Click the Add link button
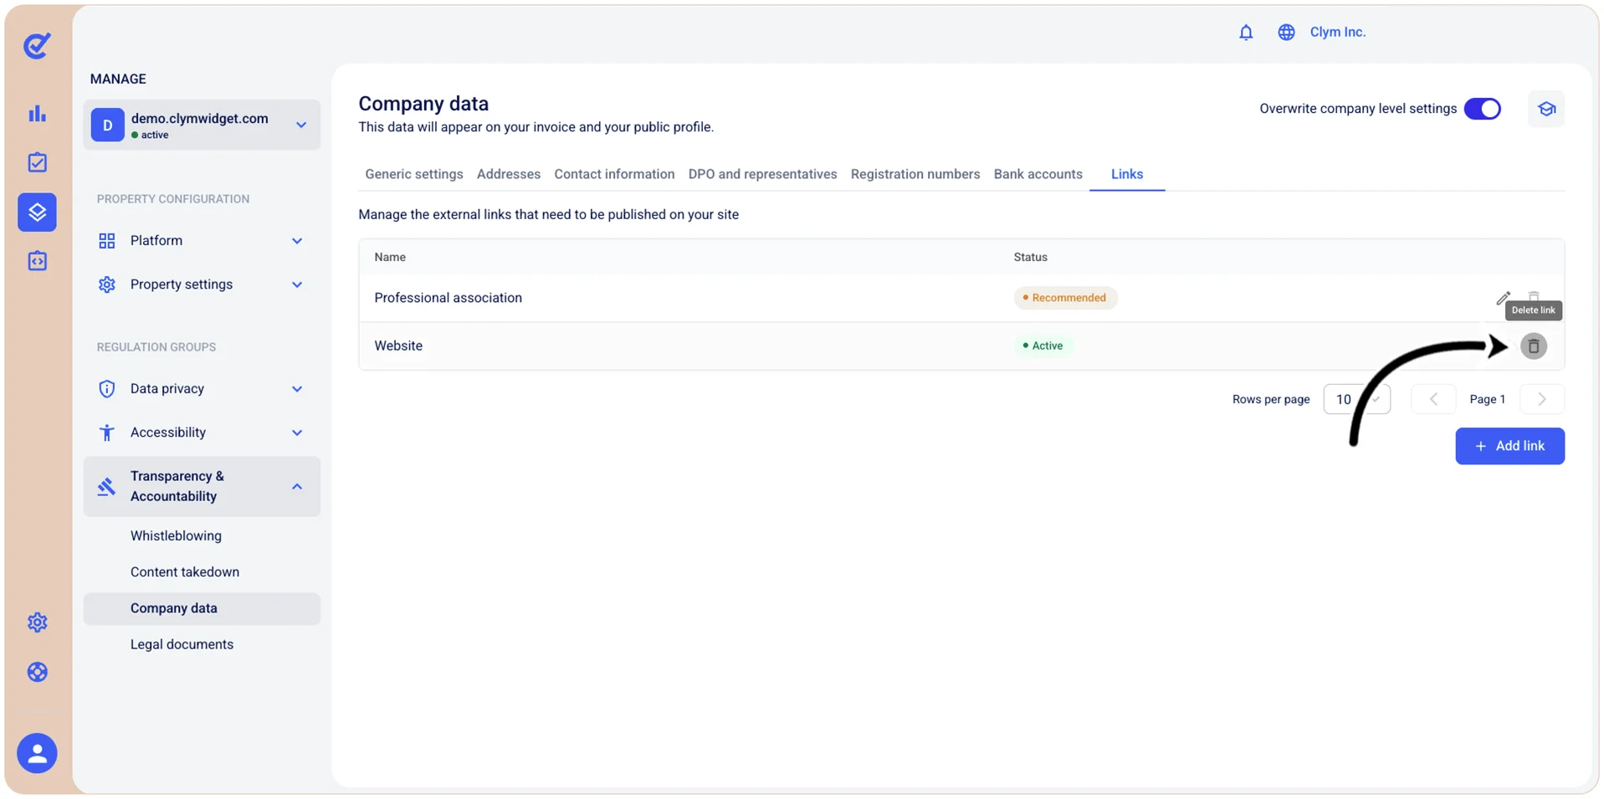1604x799 pixels. (1509, 446)
